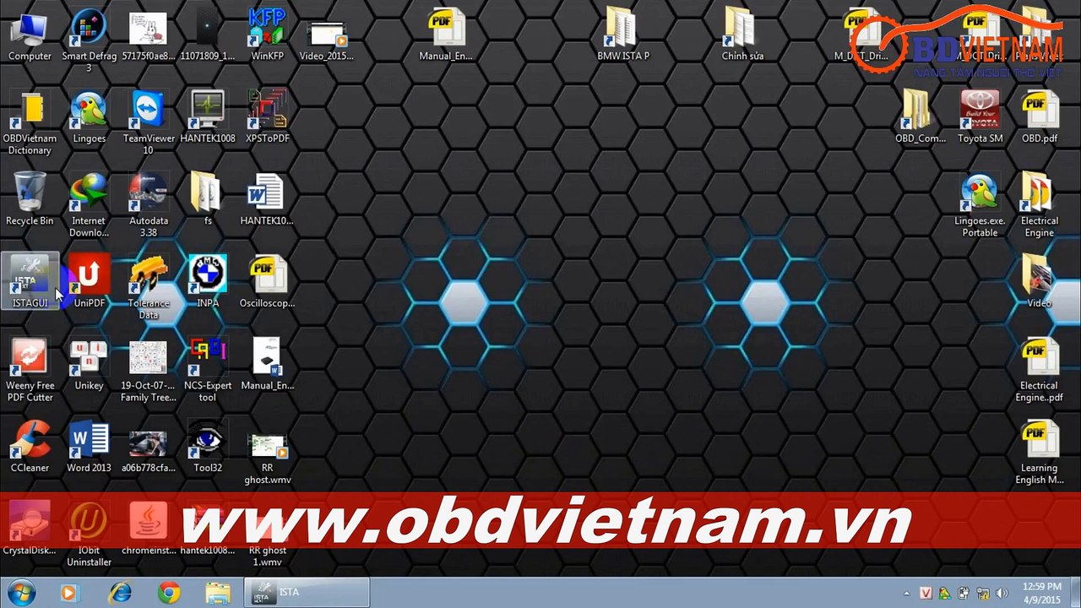Click the Video folder on the right
The image size is (1081, 608).
click(x=1040, y=281)
